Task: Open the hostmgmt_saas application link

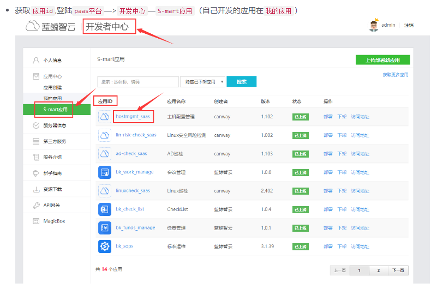Action: pyautogui.click(x=133, y=116)
